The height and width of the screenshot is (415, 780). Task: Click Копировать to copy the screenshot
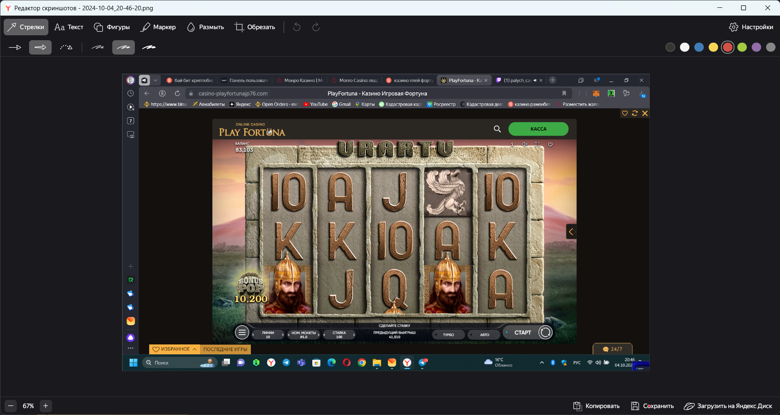coord(596,406)
